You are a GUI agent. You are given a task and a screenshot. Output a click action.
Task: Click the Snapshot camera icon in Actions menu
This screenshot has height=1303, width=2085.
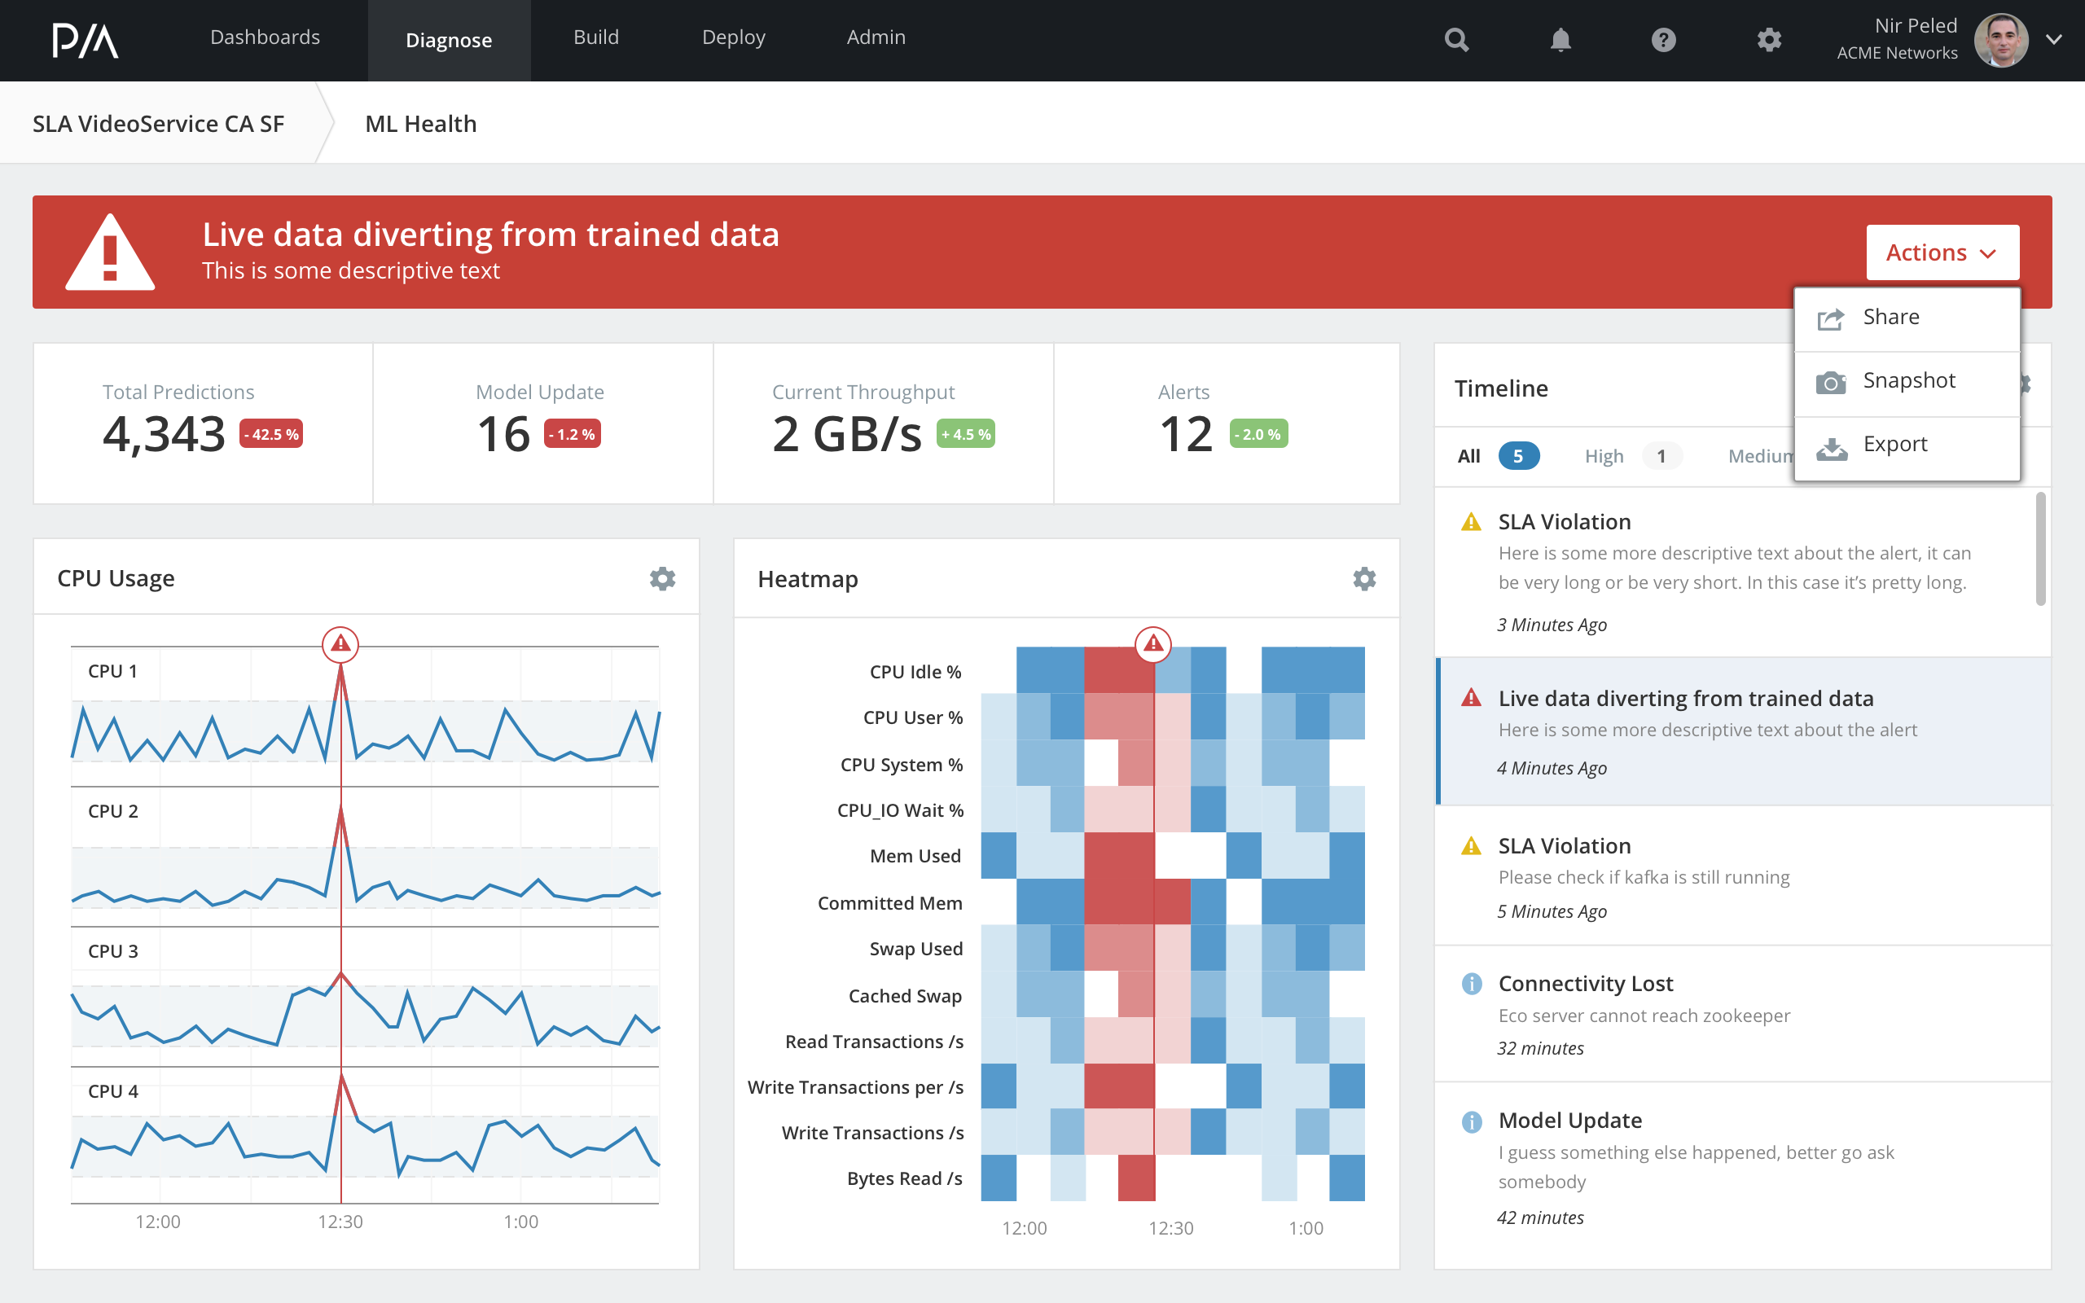point(1832,381)
